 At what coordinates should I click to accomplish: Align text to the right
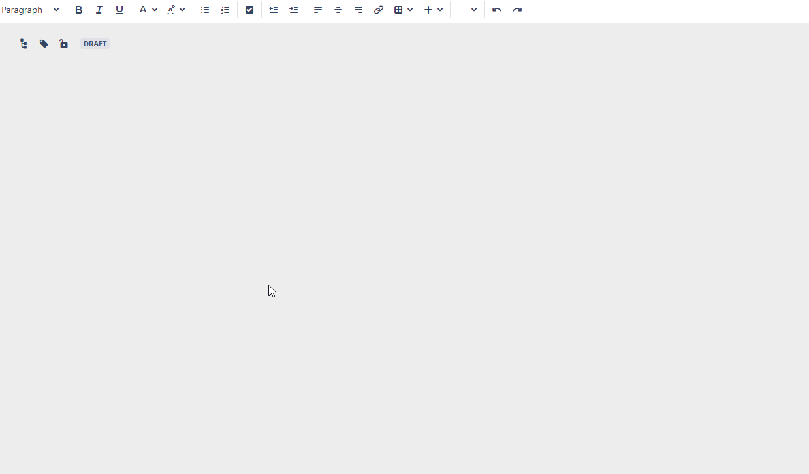(358, 10)
